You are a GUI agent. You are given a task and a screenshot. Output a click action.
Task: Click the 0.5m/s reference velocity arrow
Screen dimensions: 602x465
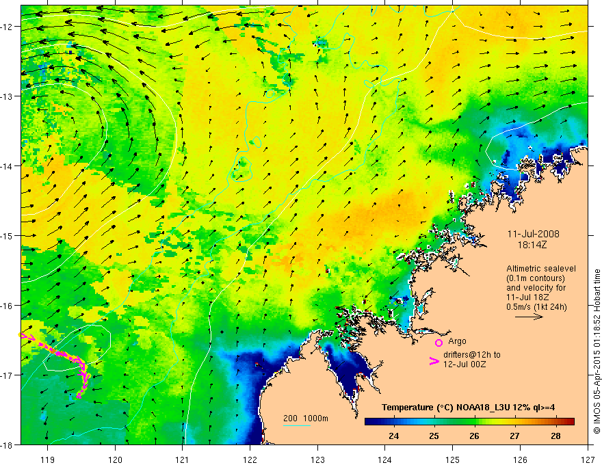point(529,317)
